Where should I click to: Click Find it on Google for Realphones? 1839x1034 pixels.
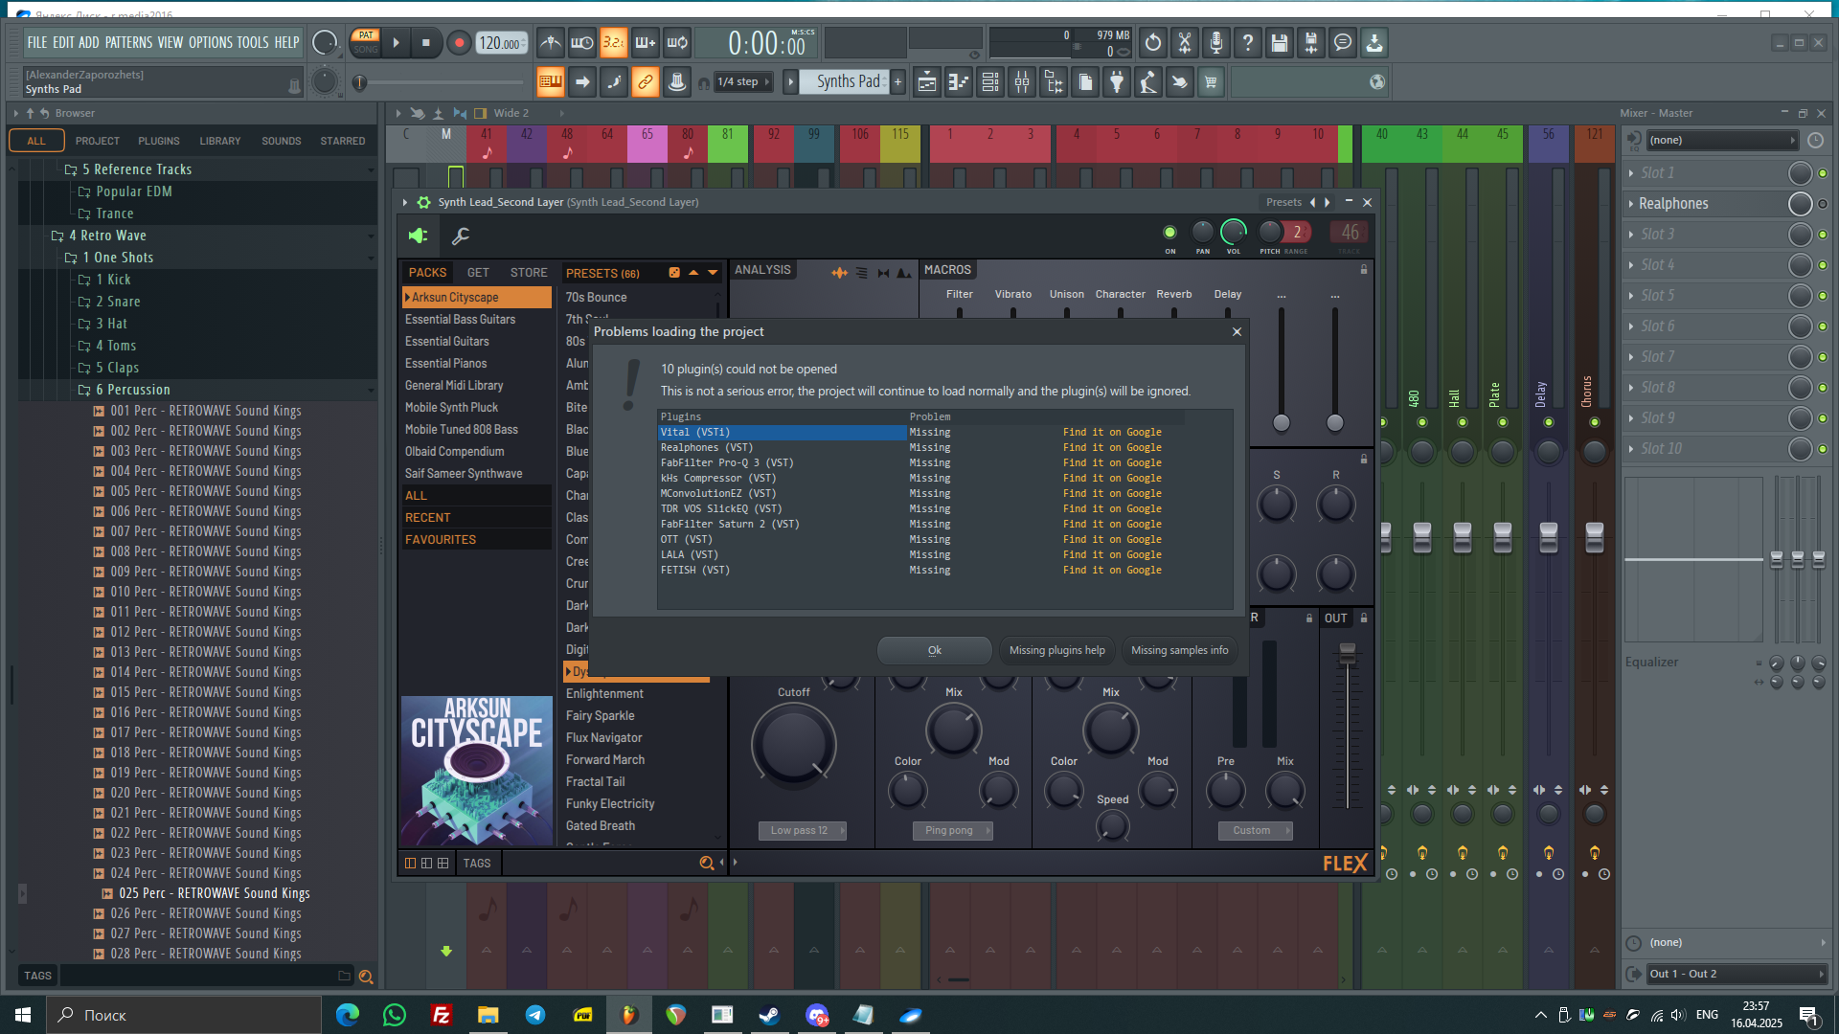1112,447
